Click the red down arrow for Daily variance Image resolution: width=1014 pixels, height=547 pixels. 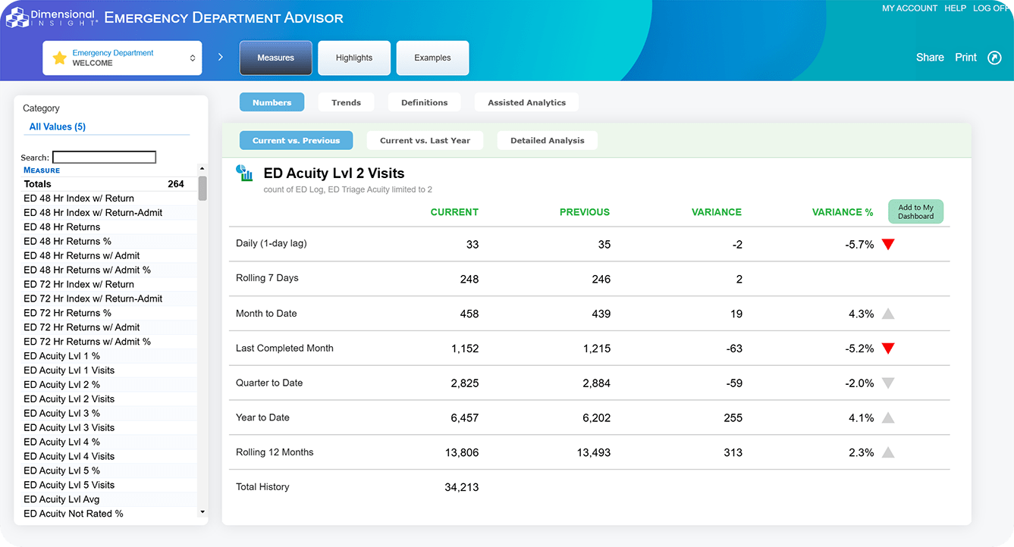pos(888,245)
